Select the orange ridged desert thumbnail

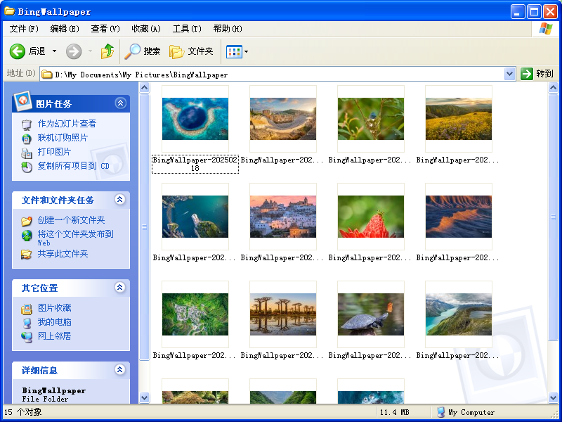point(459,217)
